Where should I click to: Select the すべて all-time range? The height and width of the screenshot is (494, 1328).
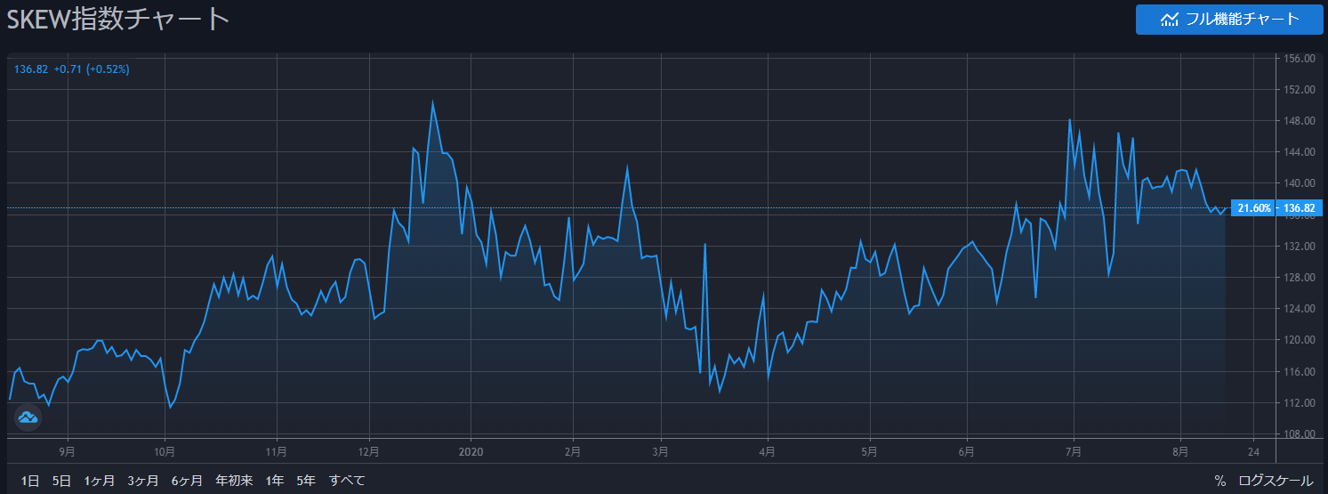click(347, 481)
